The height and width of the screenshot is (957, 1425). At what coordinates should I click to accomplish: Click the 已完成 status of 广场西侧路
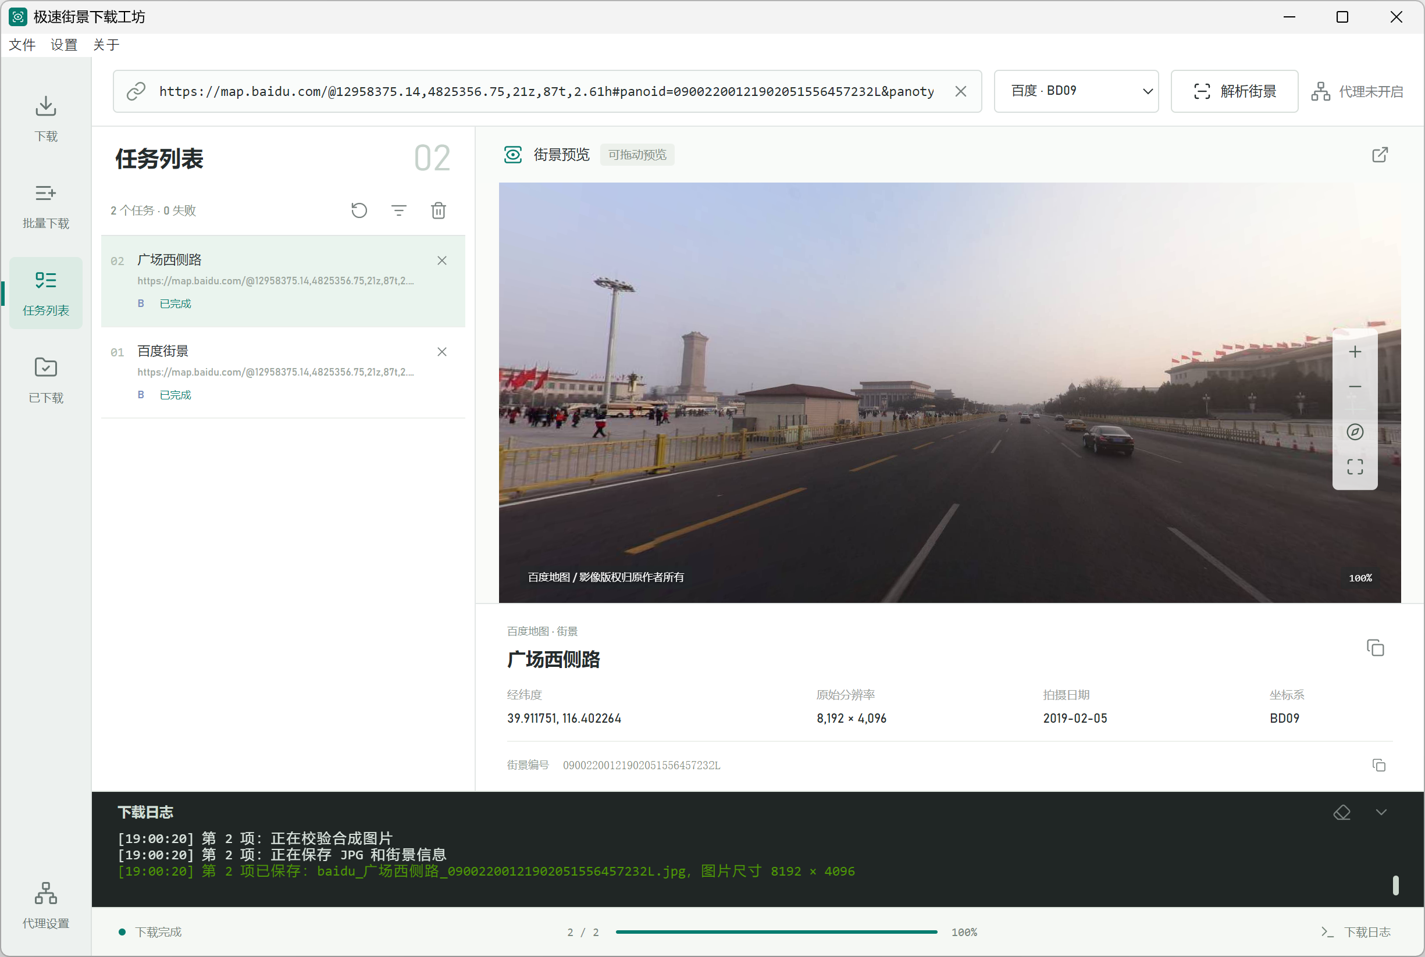tap(175, 303)
